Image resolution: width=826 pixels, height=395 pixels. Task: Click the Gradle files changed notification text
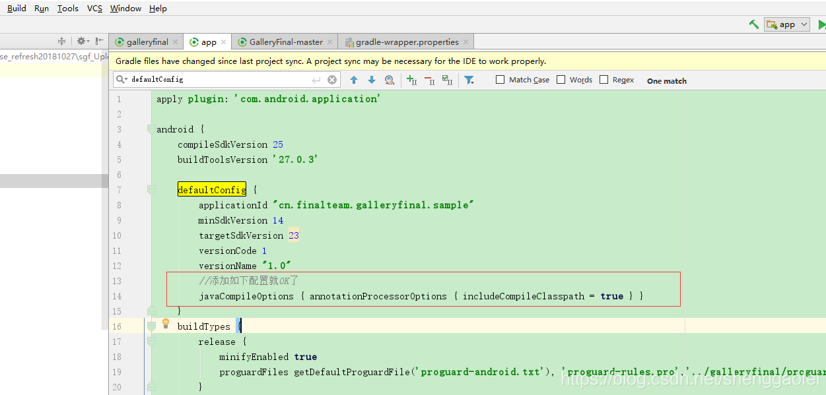coord(331,61)
